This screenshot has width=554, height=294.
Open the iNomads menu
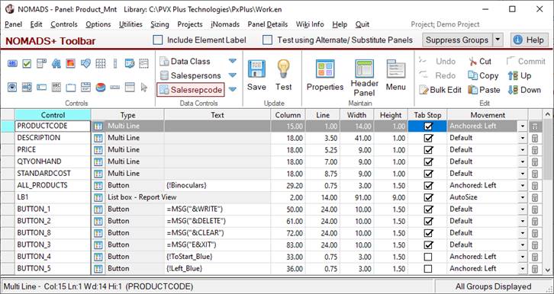(225, 24)
